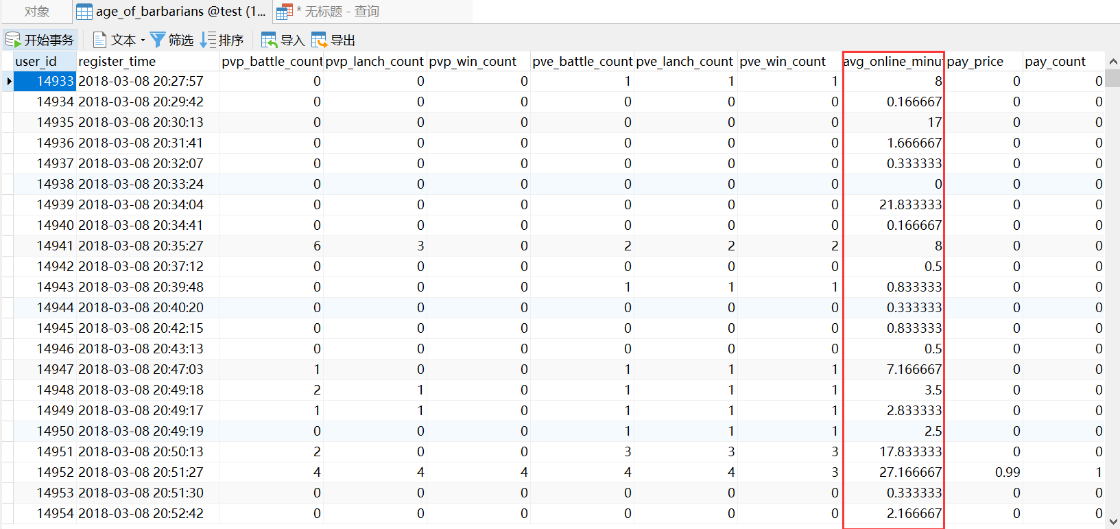Click the row selector arrow for 14933
This screenshot has width=1120, height=529.
[8, 81]
